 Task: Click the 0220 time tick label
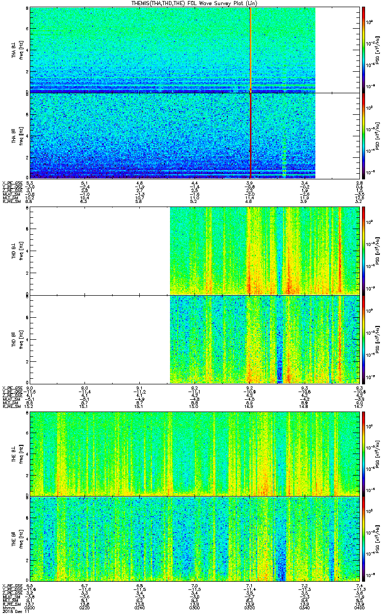click(x=85, y=607)
